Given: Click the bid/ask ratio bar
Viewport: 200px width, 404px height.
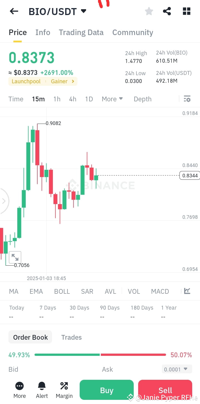Looking at the screenshot, I should click(x=100, y=355).
